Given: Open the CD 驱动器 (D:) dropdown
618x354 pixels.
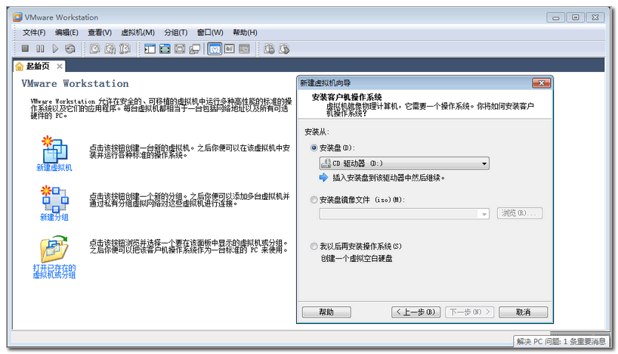Looking at the screenshot, I should pos(404,163).
